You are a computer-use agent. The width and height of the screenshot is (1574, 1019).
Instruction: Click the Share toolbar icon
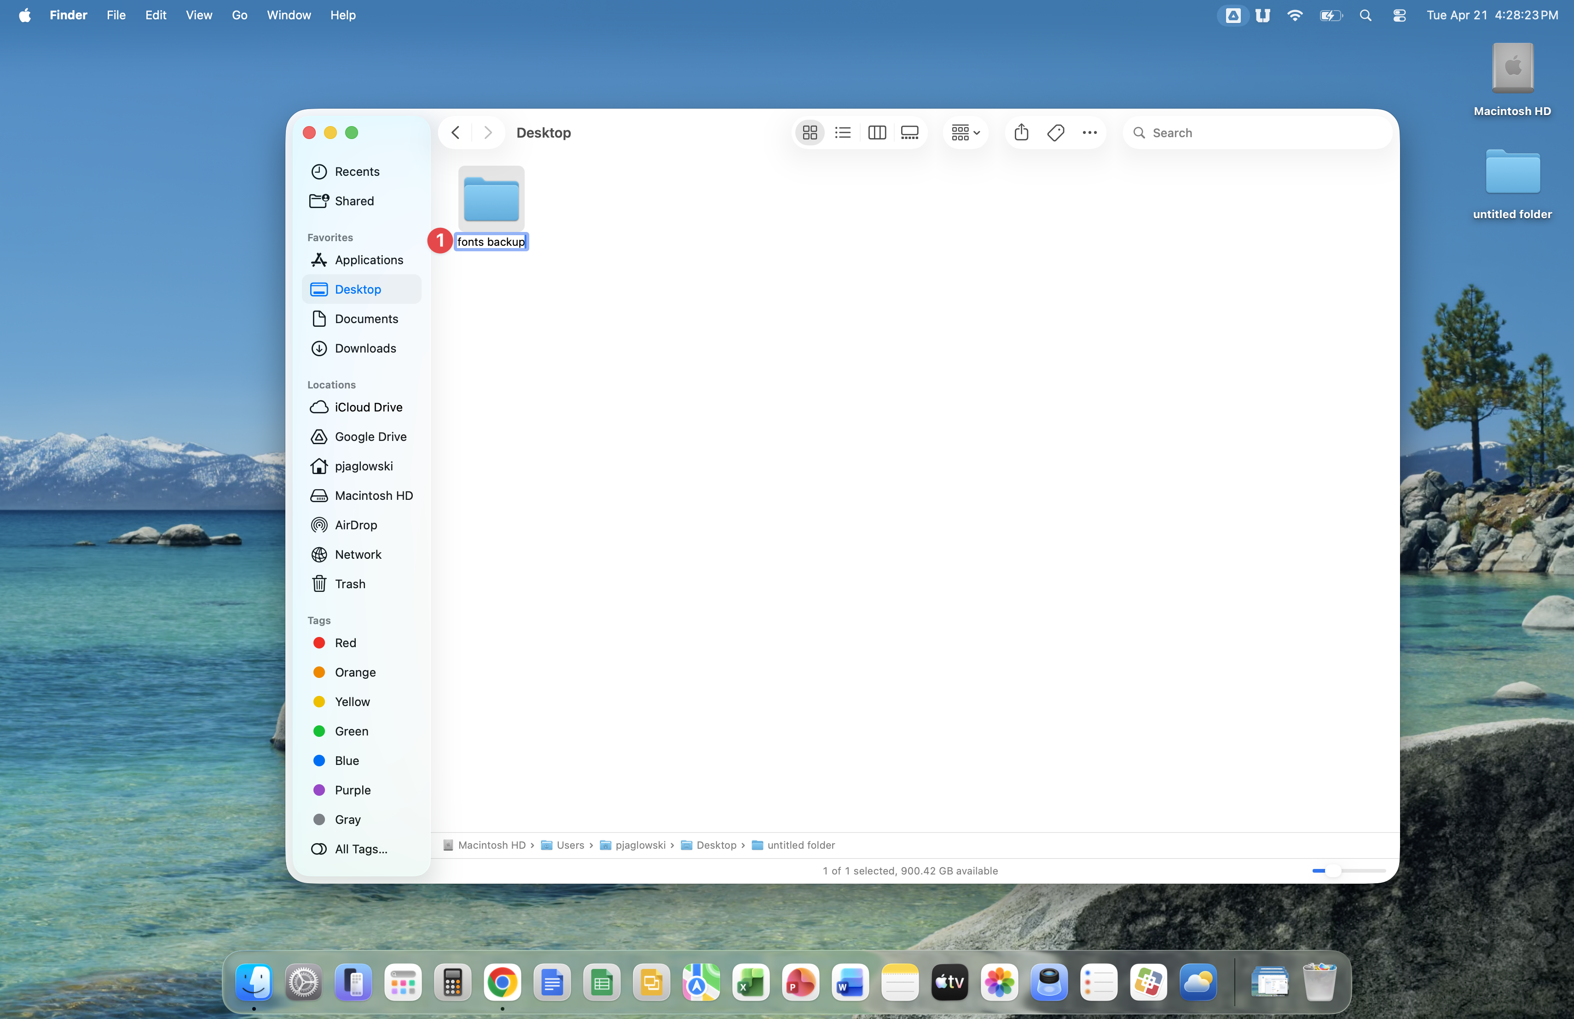1021,133
